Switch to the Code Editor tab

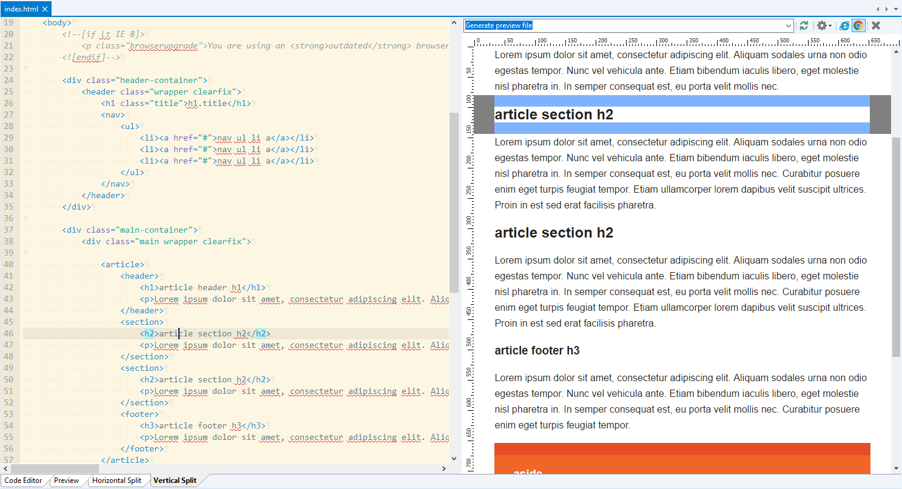tap(24, 481)
